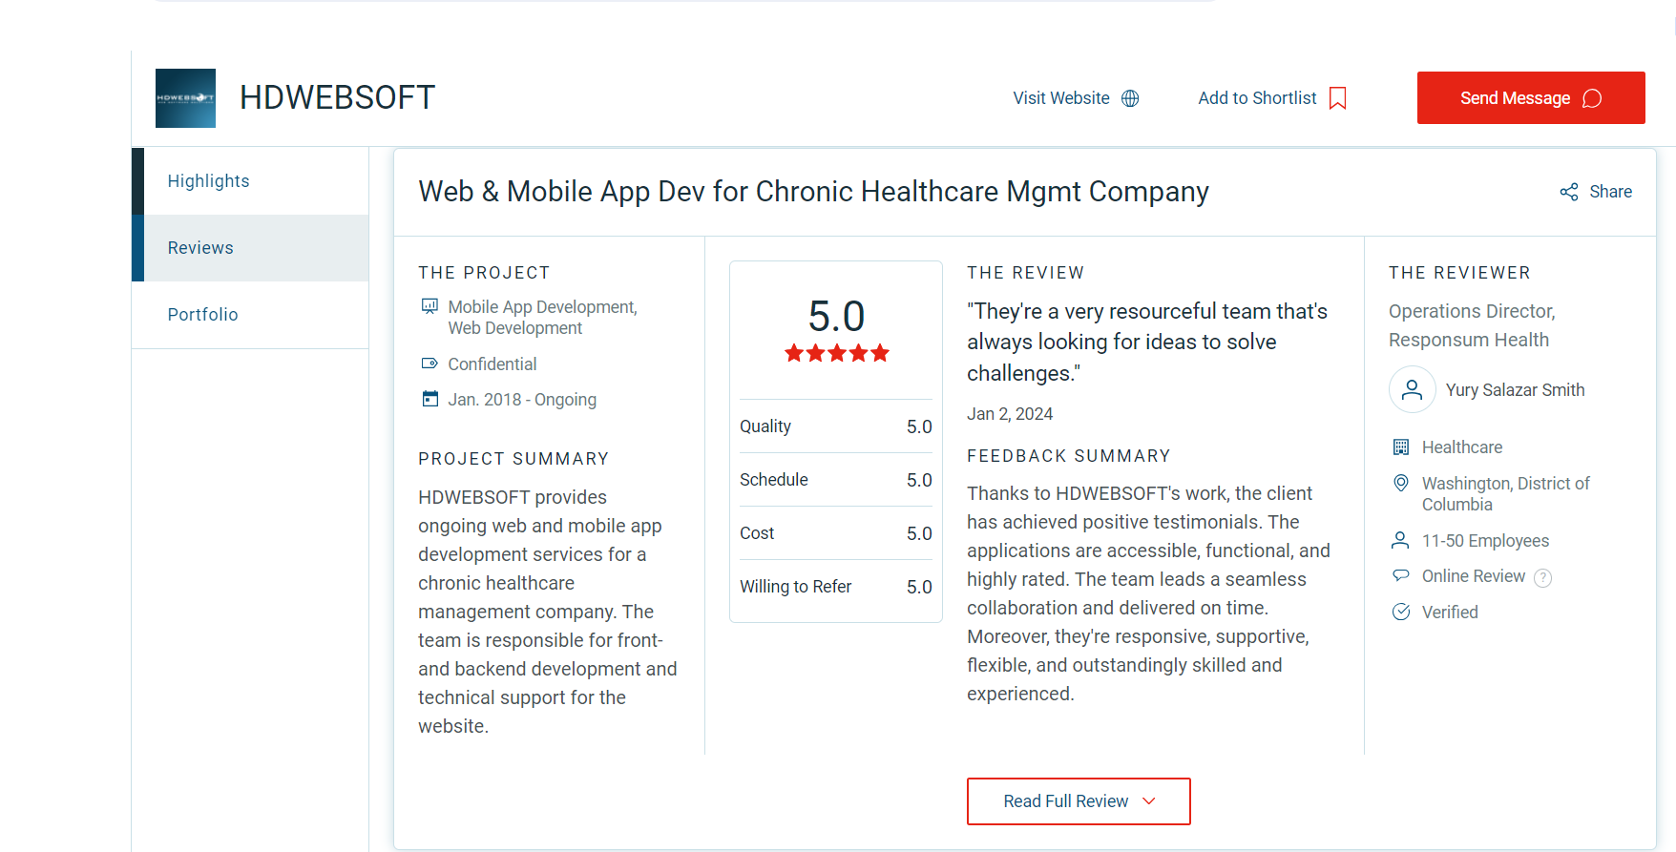Image resolution: width=1676 pixels, height=852 pixels.
Task: Click the Online Review help question icon
Action: (1542, 577)
